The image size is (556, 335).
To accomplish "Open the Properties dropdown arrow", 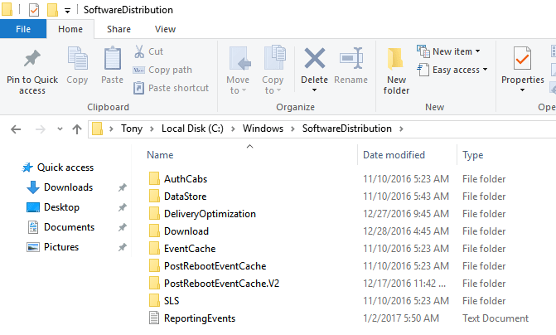I will coord(522,90).
